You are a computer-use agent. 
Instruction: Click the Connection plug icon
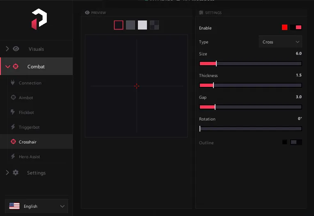(13, 82)
